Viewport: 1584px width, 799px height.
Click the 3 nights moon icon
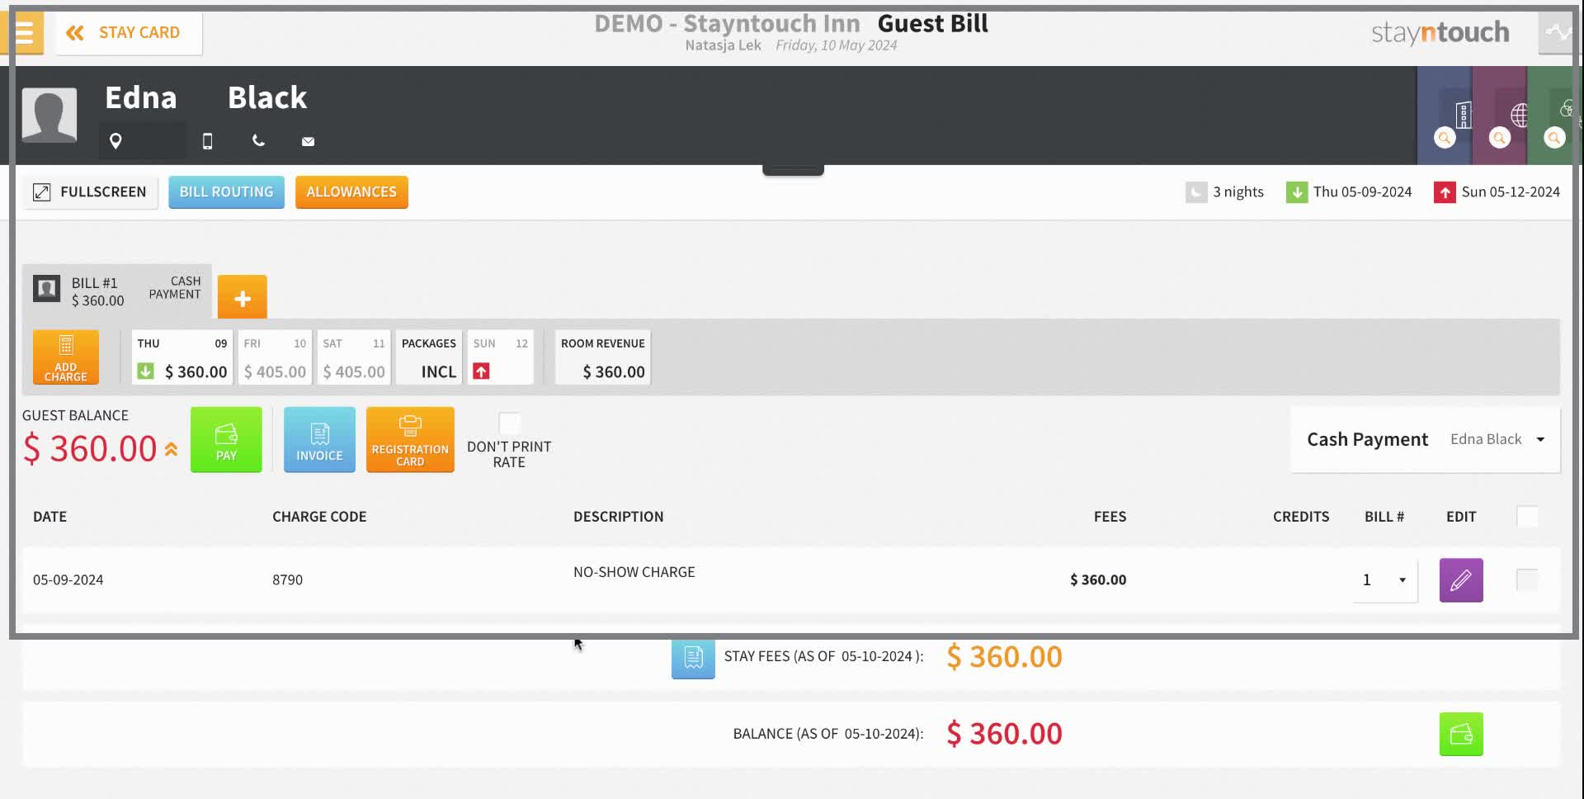[1196, 192]
